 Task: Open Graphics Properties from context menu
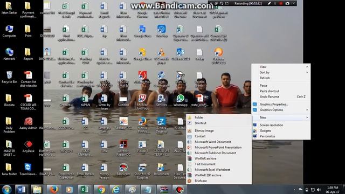(281, 104)
